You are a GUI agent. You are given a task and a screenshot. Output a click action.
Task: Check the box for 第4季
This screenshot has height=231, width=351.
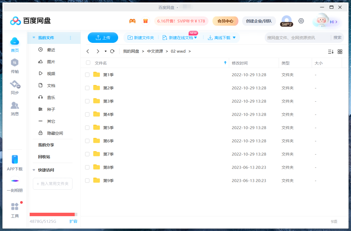(x=87, y=115)
